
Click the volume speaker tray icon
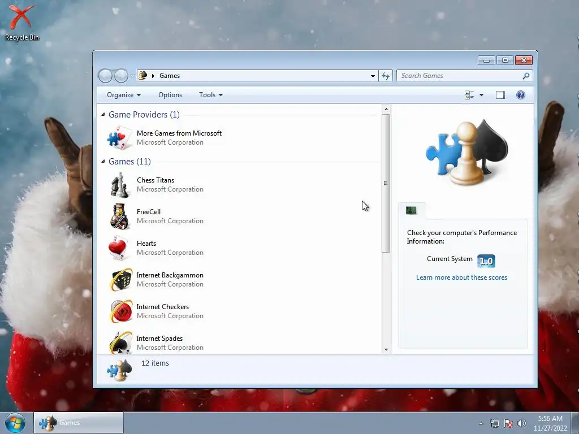click(522, 423)
